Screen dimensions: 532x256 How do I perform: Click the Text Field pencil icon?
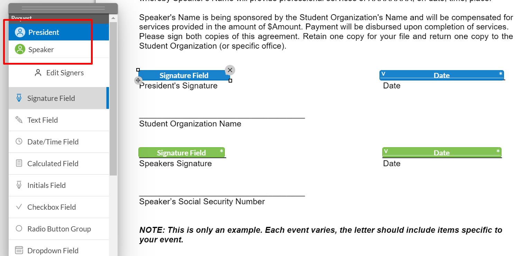(19, 120)
